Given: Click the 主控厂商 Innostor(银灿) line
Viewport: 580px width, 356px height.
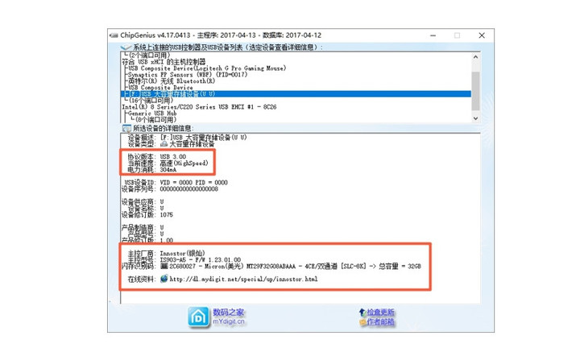Looking at the screenshot, I should tap(166, 254).
